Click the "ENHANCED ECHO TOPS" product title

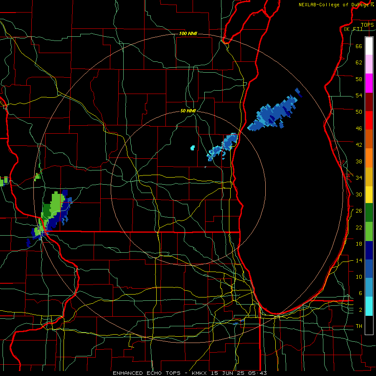pos(147,373)
